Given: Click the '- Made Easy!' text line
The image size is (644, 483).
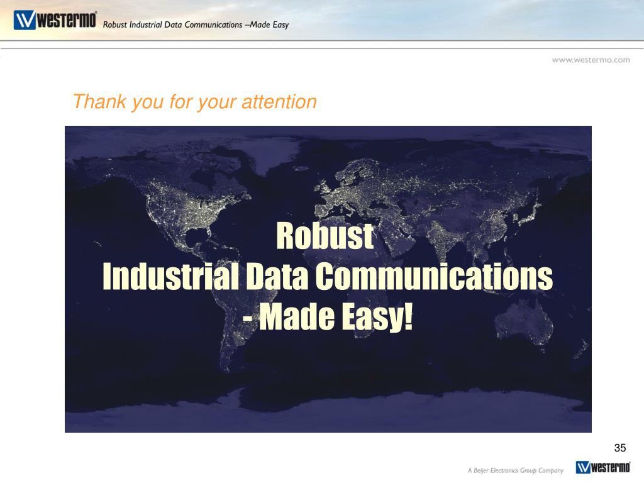Looking at the screenshot, I should pos(327,317).
